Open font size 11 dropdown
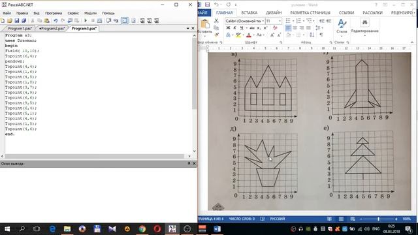 pyautogui.click(x=280, y=21)
